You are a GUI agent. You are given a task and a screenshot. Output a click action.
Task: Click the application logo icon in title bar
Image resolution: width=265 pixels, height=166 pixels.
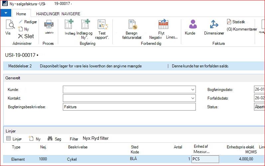pyautogui.click(x=5, y=3)
